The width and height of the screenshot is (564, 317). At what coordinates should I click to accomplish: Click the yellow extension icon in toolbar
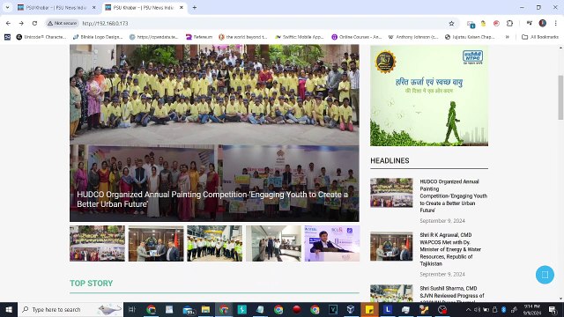pyautogui.click(x=484, y=24)
